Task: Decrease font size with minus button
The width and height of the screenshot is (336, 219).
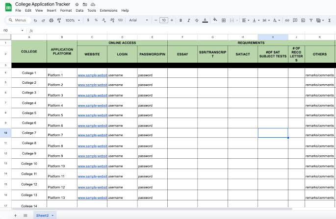Action: [156, 20]
